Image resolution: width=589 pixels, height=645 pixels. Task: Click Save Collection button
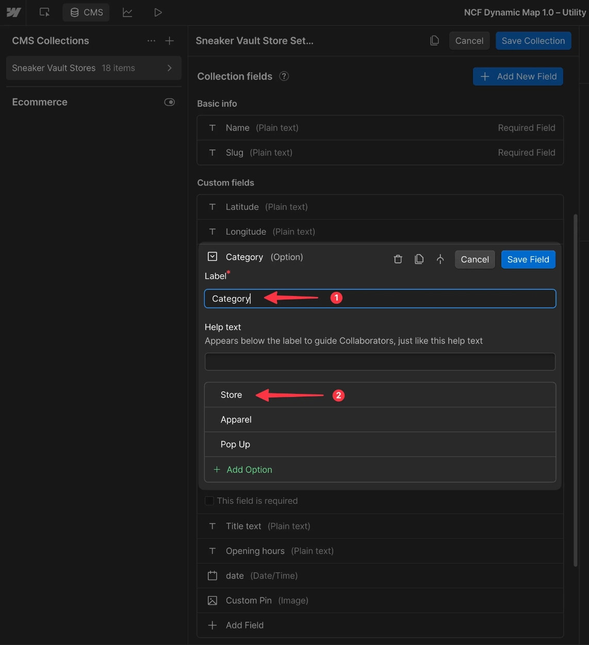(533, 41)
